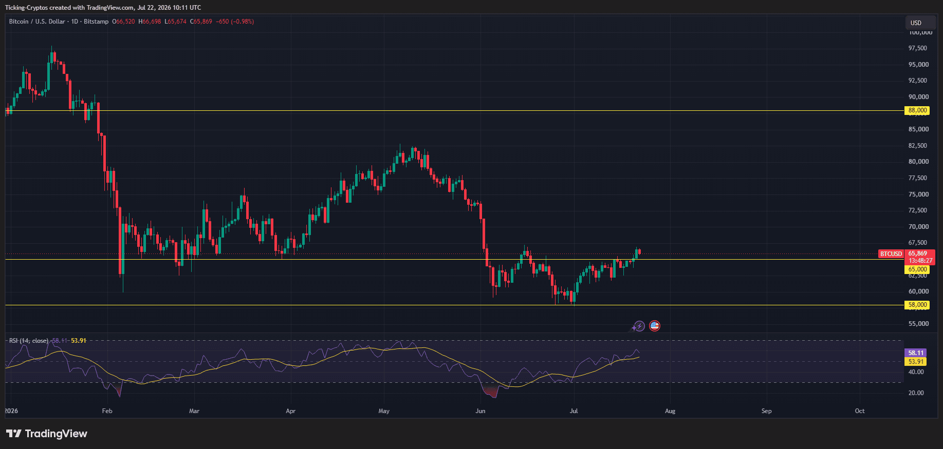Click the 95,000 price axis label
This screenshot has height=449, width=943.
(918, 65)
